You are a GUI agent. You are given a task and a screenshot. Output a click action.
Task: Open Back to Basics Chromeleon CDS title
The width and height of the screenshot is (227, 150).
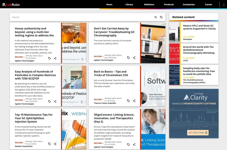point(111,73)
